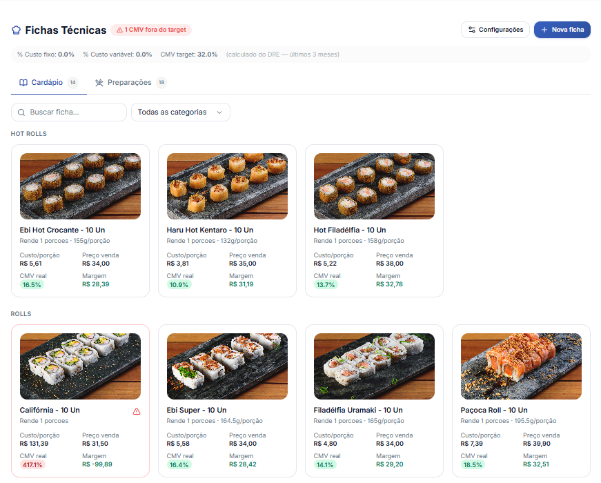
Task: Click the chef hat icon beside Fichas Técnicas
Action: 16,30
